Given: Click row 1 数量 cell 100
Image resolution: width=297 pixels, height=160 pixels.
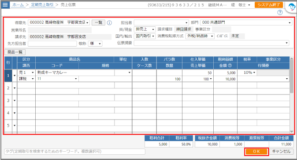Looking at the screenshot, I should pyautogui.click(x=169, y=79).
